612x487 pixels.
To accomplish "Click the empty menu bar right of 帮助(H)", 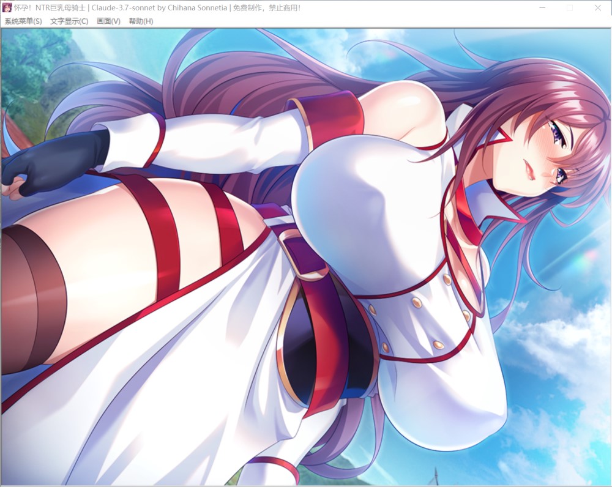I will click(x=367, y=21).
